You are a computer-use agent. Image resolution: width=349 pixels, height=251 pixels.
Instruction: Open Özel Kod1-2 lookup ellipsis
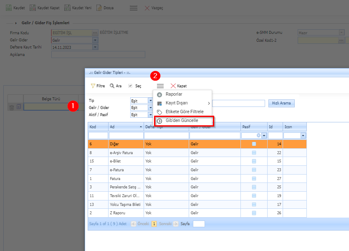(341, 41)
